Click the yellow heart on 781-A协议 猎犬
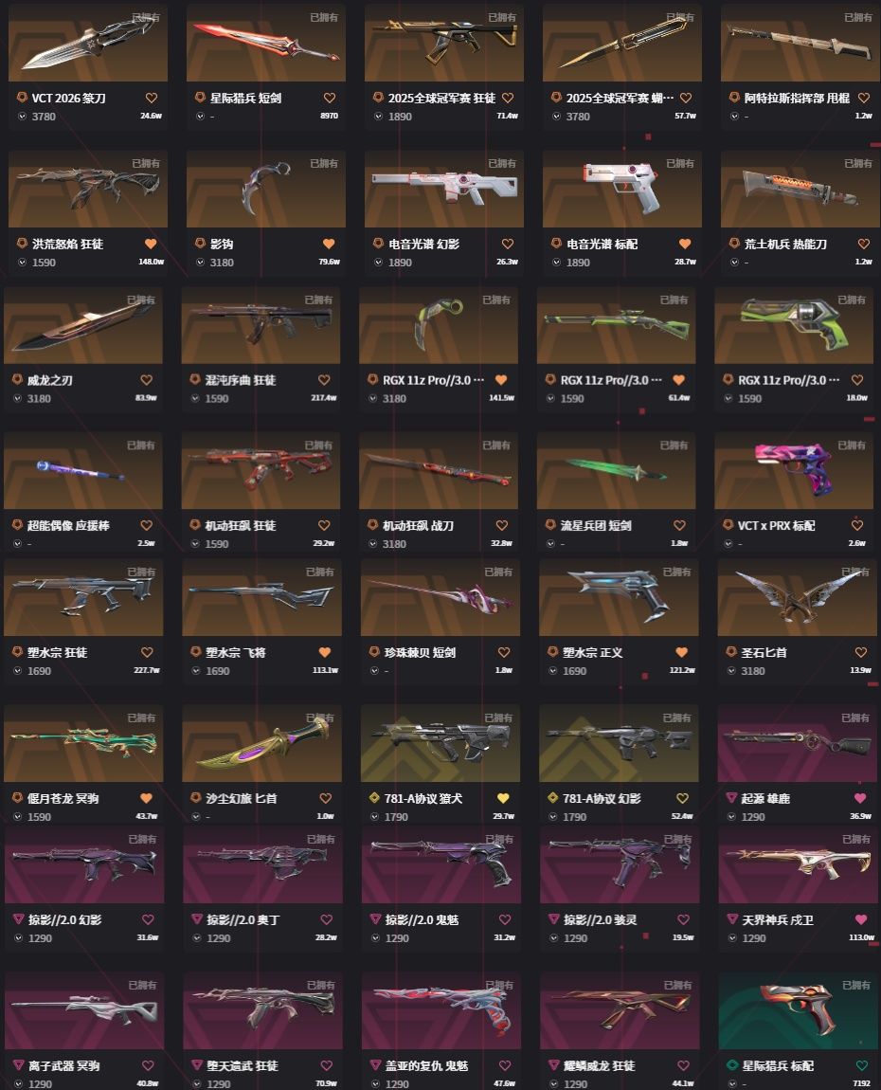 click(x=504, y=798)
